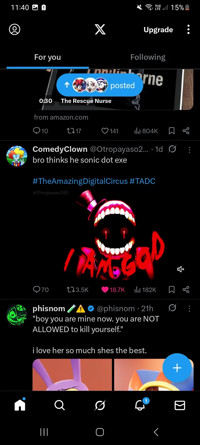
Task: Unmute the I AM GOD video
Action: 181,269
